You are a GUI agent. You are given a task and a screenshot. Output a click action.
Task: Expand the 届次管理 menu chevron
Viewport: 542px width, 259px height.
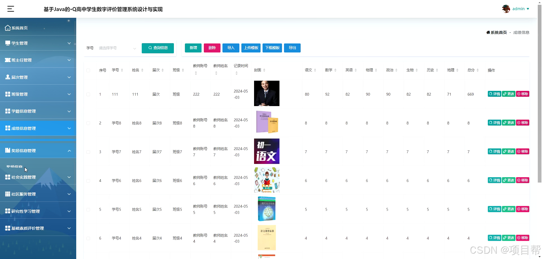click(x=69, y=77)
